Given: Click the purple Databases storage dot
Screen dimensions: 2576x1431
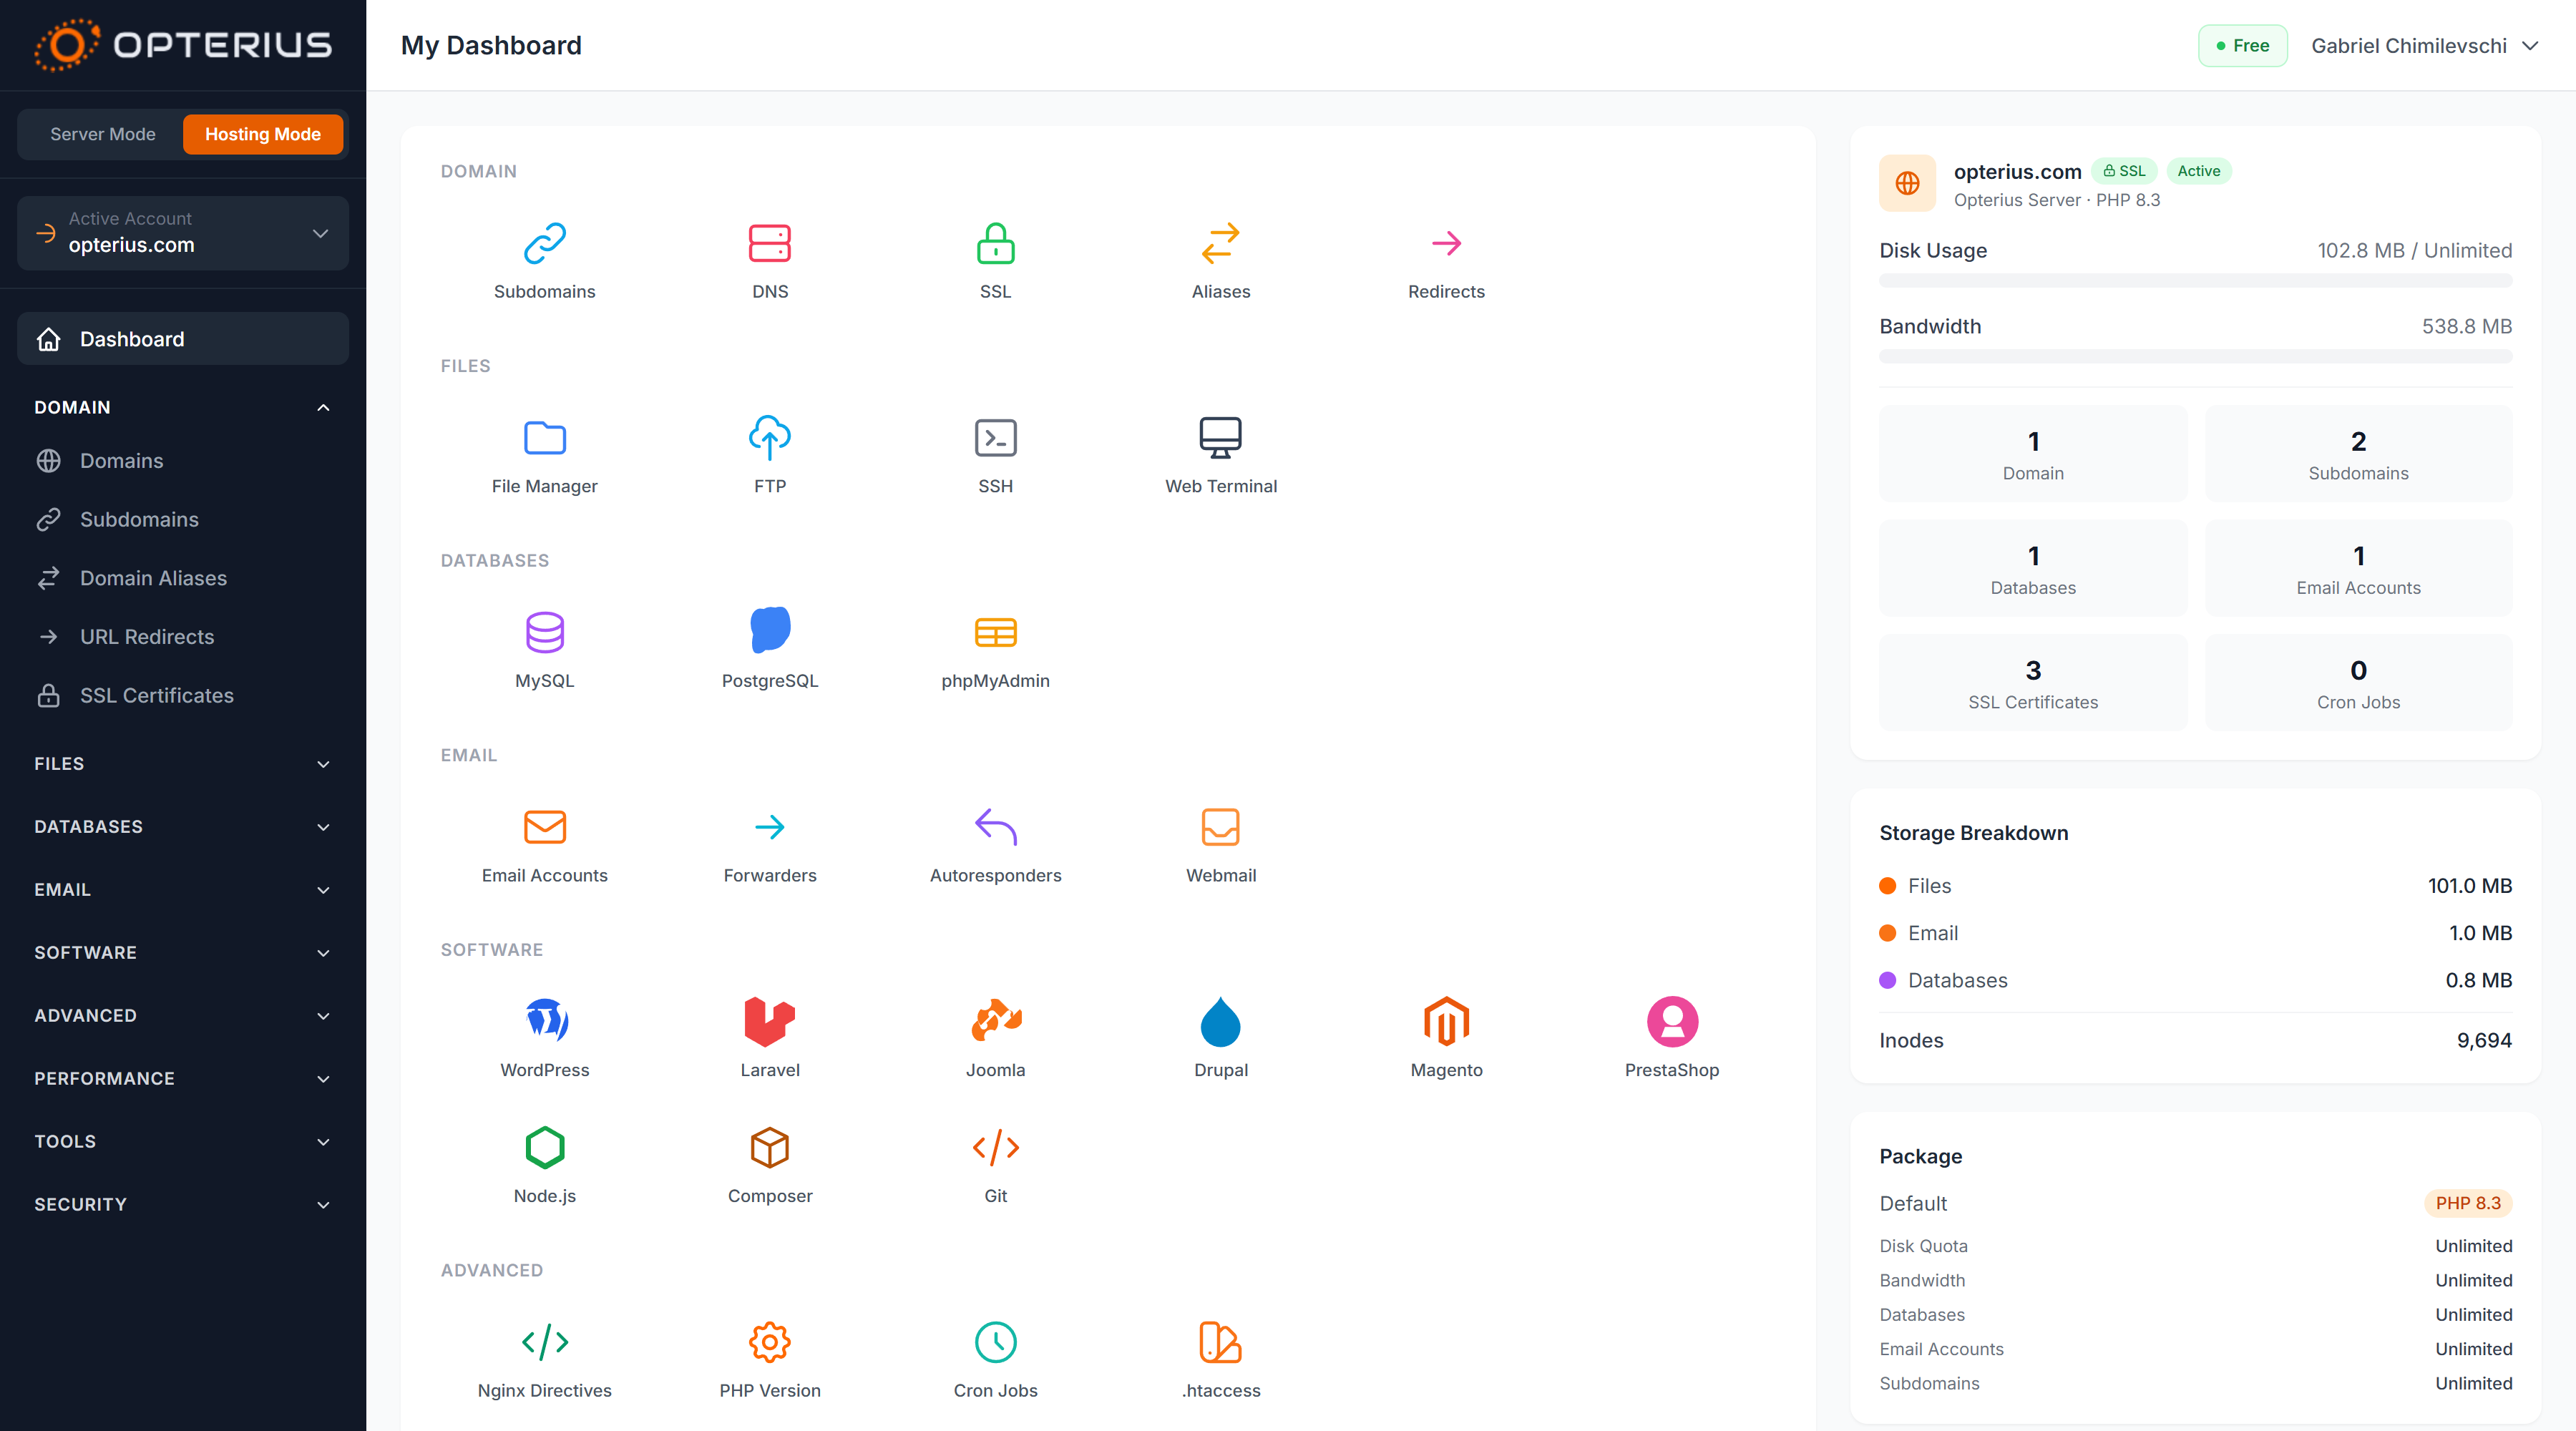Looking at the screenshot, I should tap(1887, 980).
